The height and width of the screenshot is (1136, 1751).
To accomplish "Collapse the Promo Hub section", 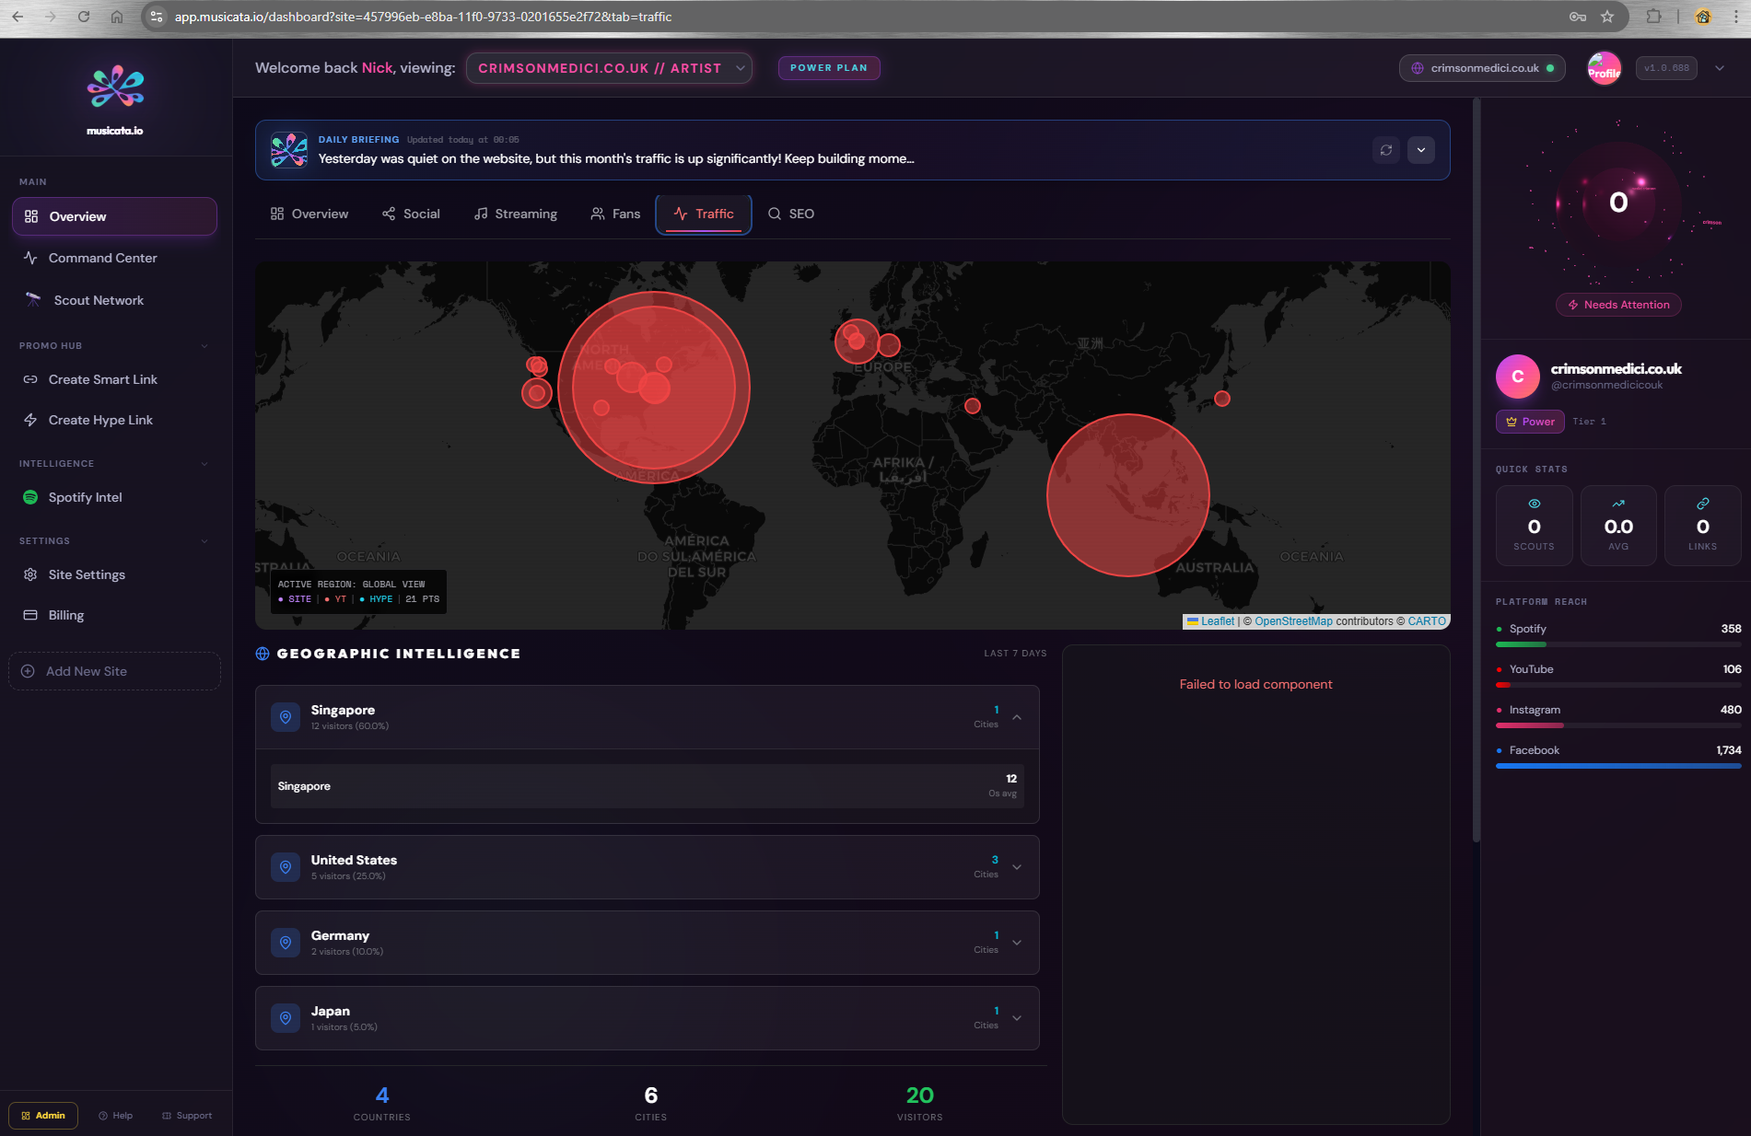I will [204, 346].
